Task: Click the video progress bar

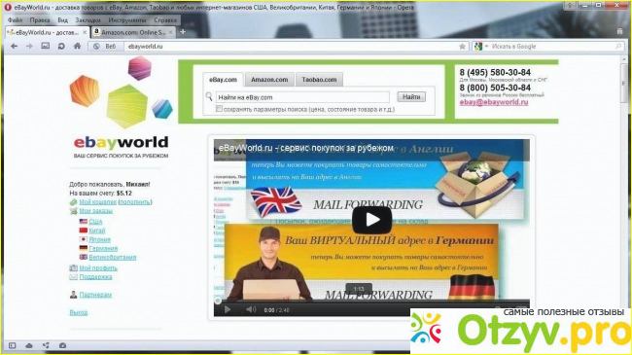Action: (x=371, y=301)
